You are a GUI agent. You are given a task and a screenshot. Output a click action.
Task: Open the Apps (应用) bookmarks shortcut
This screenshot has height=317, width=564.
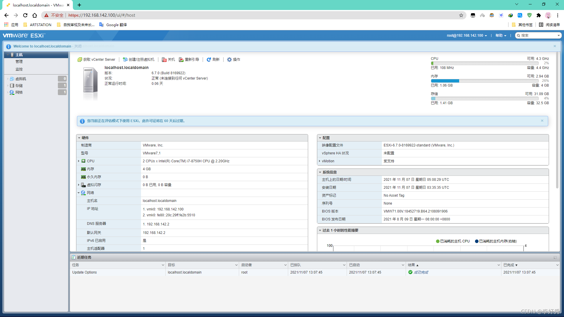pyautogui.click(x=11, y=25)
